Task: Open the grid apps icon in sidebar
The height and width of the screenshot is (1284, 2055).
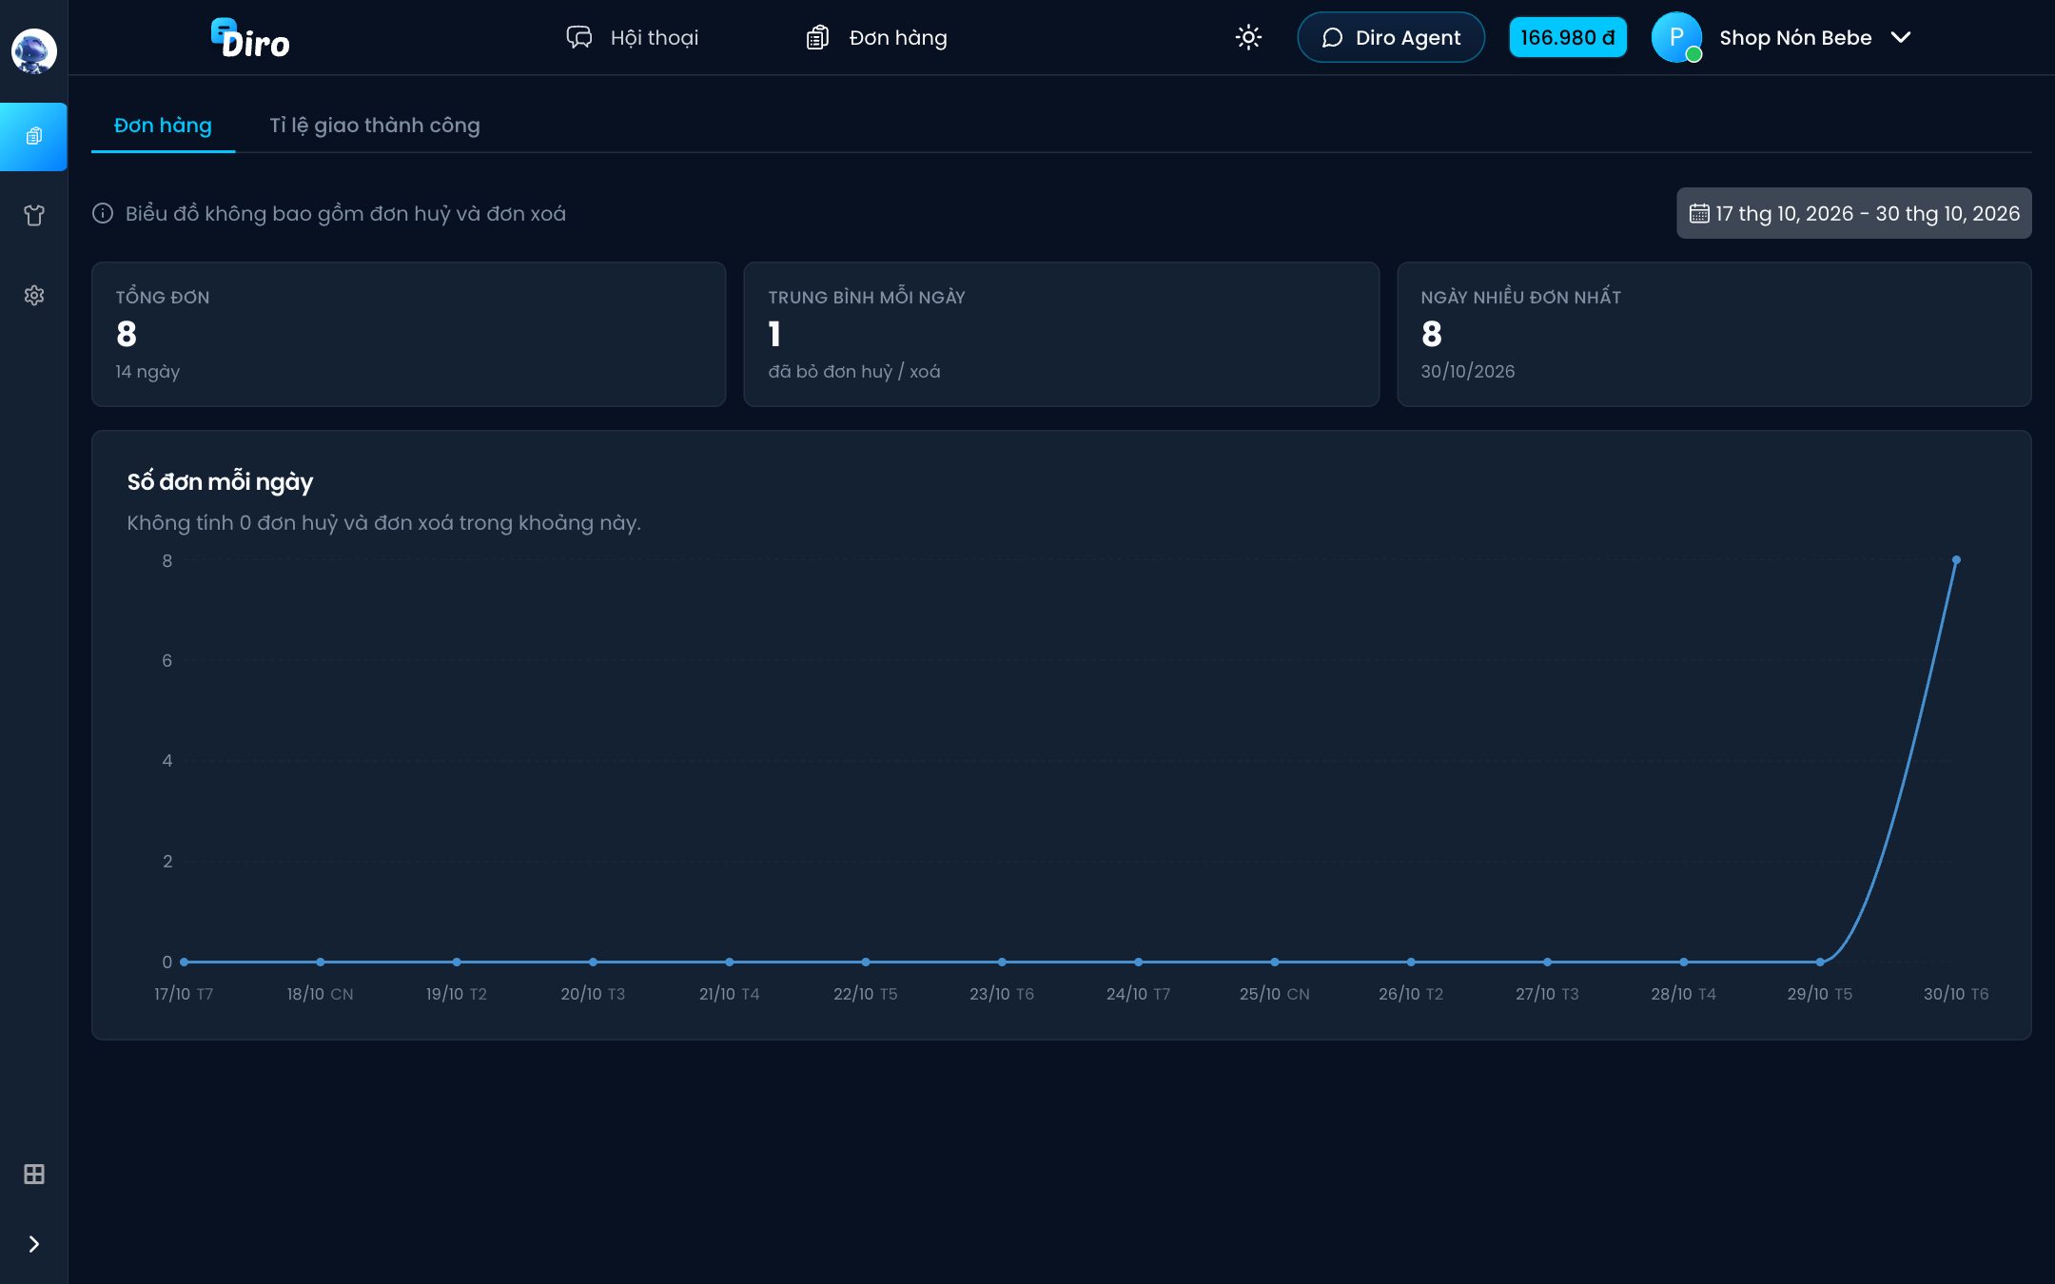Action: pyautogui.click(x=34, y=1175)
